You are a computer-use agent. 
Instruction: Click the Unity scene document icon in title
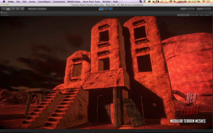coord(70,5)
